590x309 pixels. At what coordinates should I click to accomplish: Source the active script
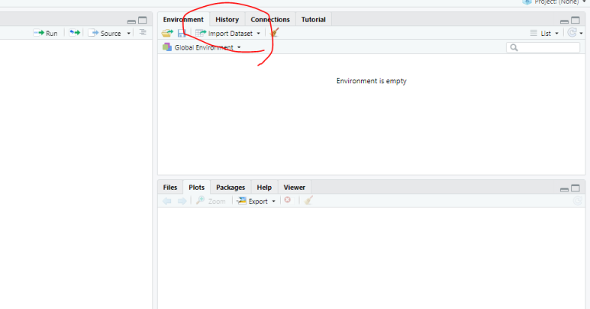click(x=105, y=33)
